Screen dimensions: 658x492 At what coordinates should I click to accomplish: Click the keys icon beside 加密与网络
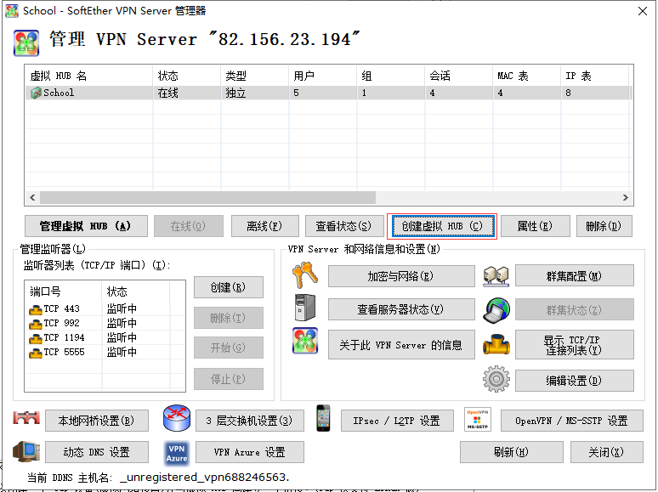[x=304, y=276]
